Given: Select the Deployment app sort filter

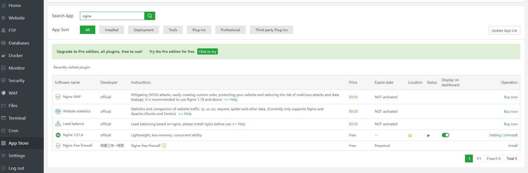Looking at the screenshot, I should (143, 30).
